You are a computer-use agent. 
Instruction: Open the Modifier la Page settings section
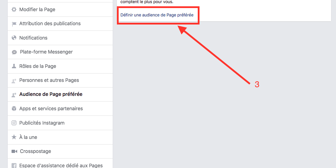(x=60, y=10)
